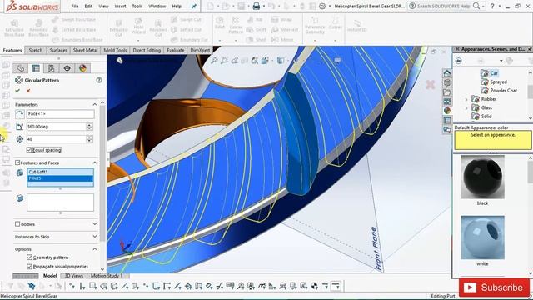Expand the Rubber appearance folder
Screen dimensions: 533x300
pyautogui.click(x=466, y=99)
